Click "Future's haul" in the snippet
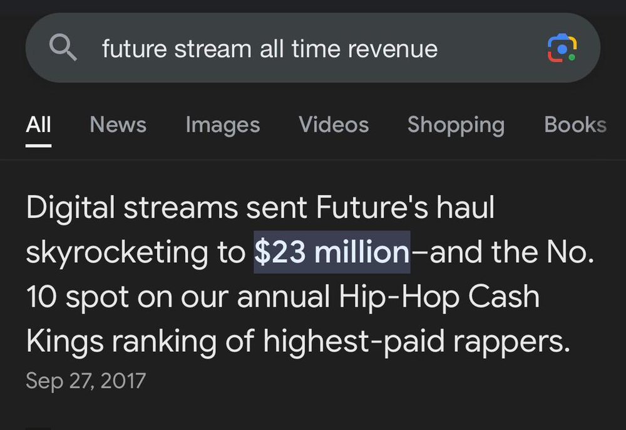Screen dimensions: 626x430 coord(406,208)
